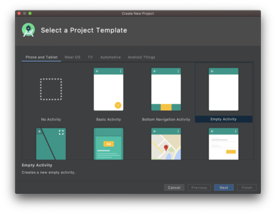Click the 'Basic Activity' label
The height and width of the screenshot is (214, 276).
(x=109, y=119)
